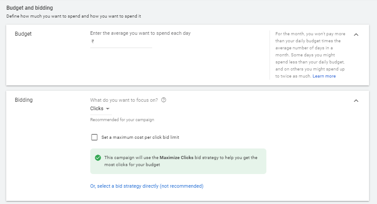Open the Clicks focus dropdown
This screenshot has width=377, height=204.
[x=100, y=108]
